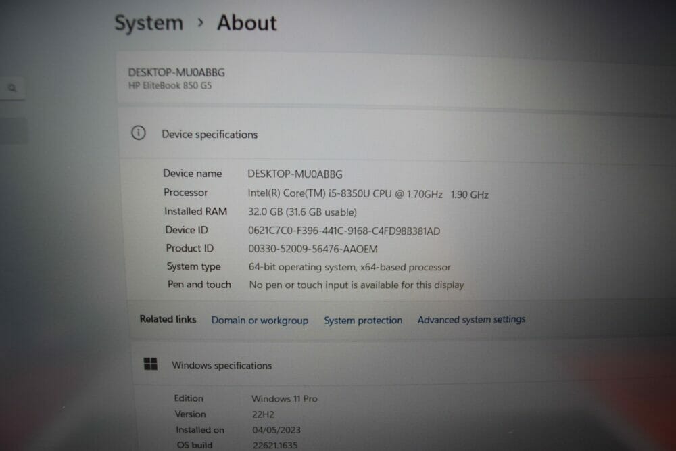This screenshot has height=451, width=676.
Task: Click the Device specifications info icon
Action: click(x=139, y=133)
